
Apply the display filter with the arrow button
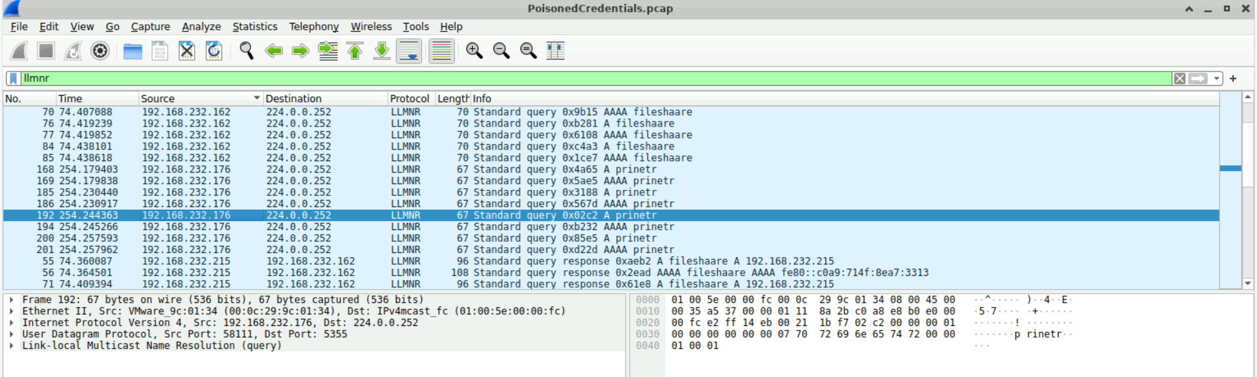coord(1198,79)
